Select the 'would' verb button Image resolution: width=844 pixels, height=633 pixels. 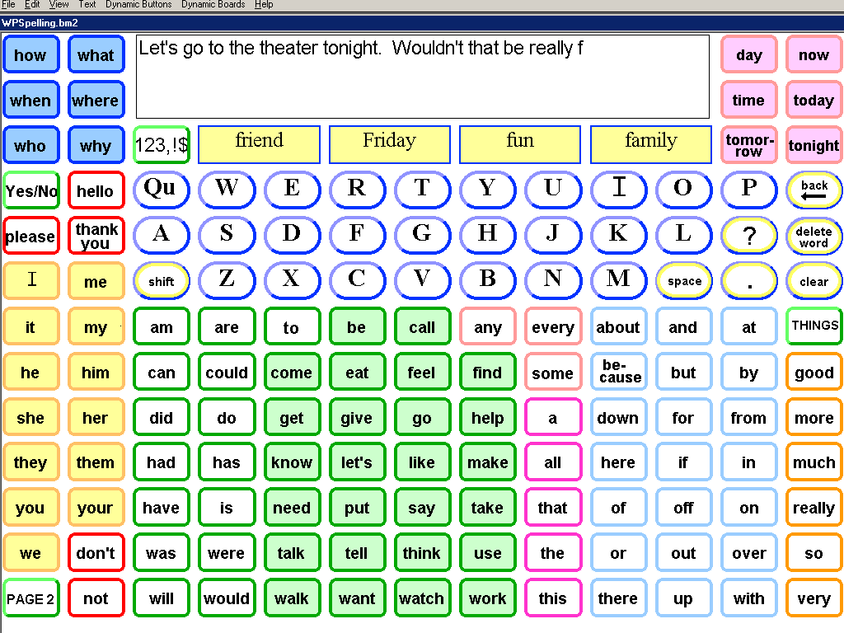coord(227,598)
